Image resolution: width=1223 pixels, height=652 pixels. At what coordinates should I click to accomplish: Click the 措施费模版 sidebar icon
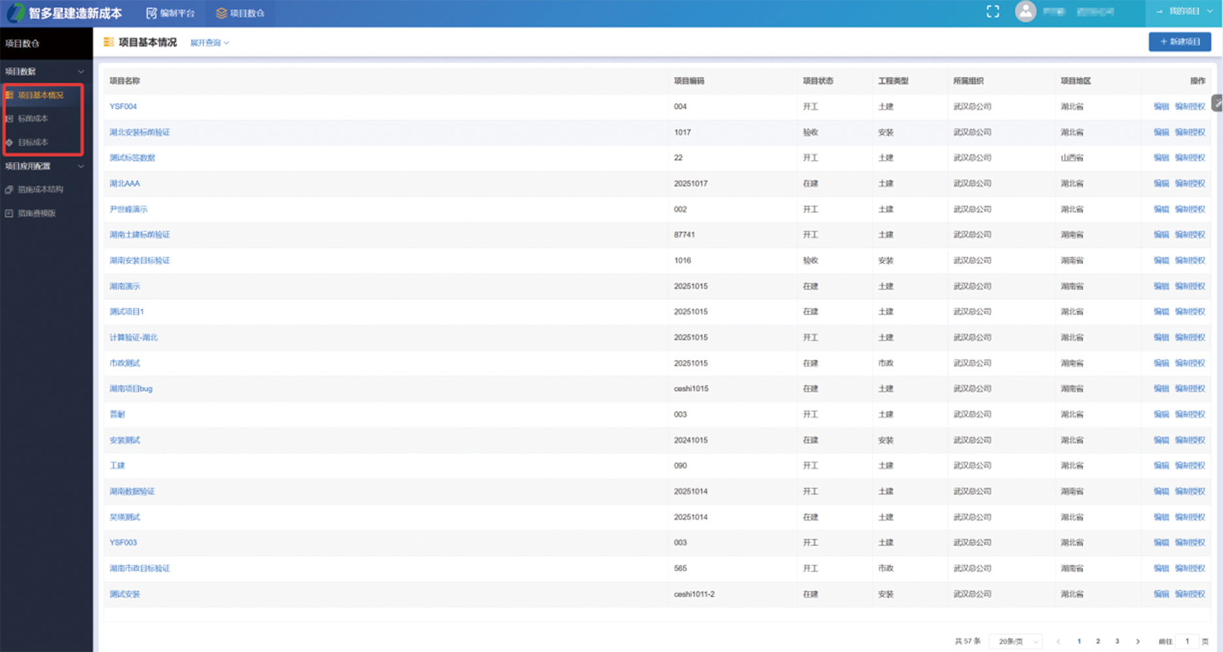point(9,214)
